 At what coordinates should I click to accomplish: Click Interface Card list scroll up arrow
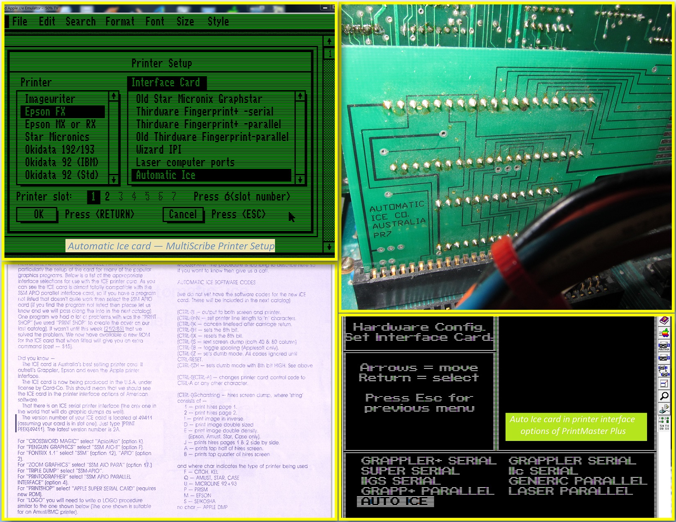300,97
